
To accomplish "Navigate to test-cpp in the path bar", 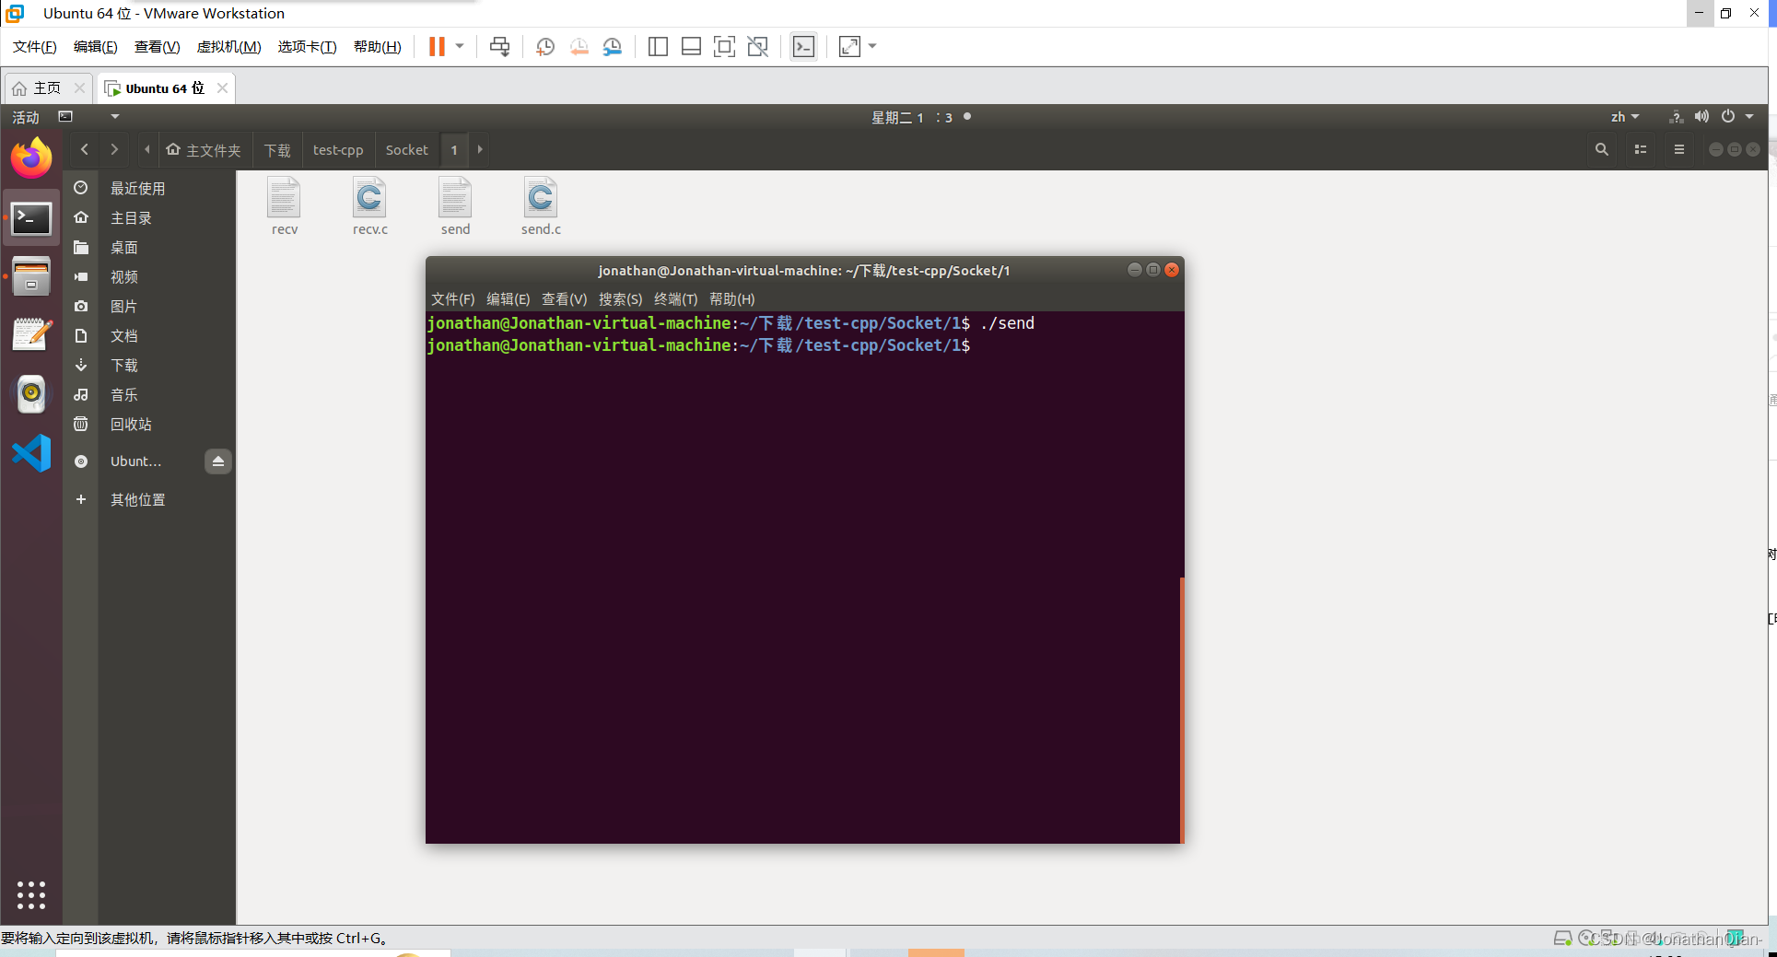I will 338,150.
